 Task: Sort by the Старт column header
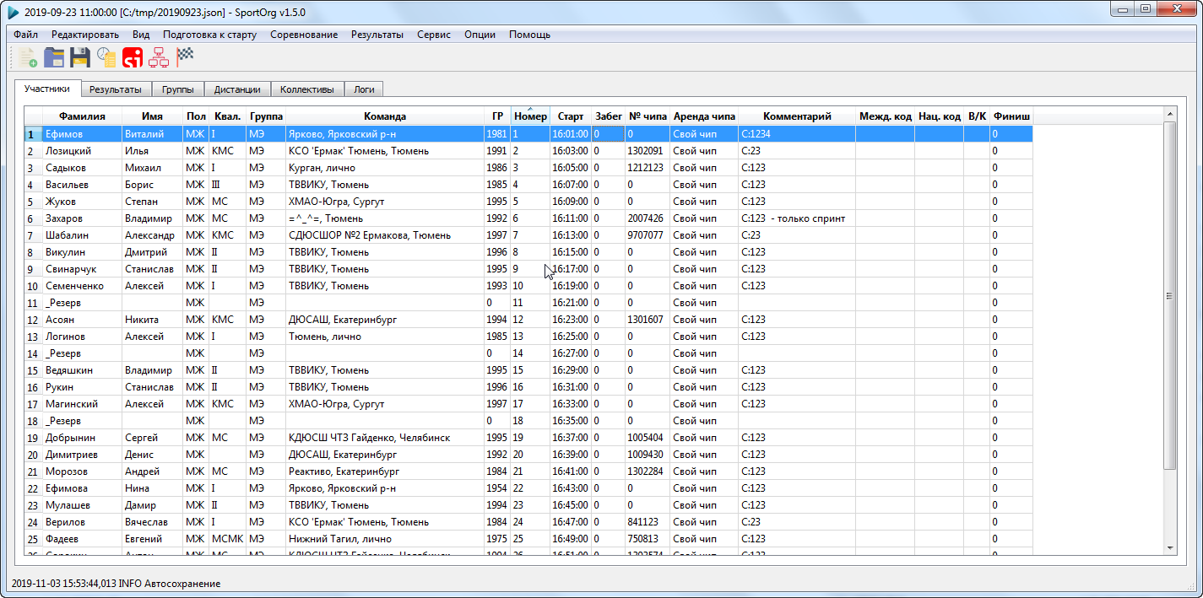(571, 116)
